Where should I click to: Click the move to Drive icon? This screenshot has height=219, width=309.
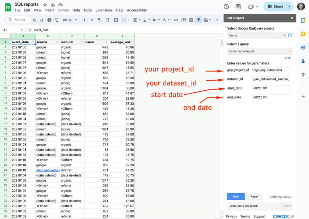pyautogui.click(x=53, y=5)
